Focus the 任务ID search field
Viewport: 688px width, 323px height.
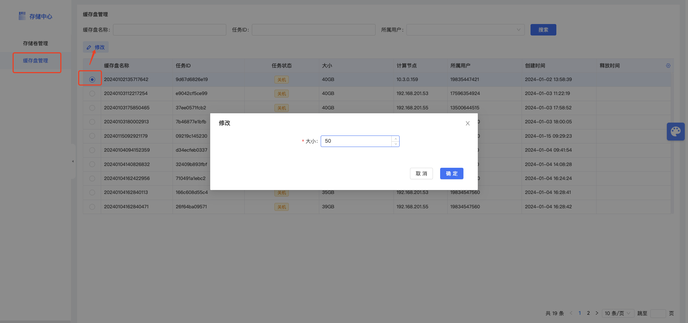[314, 30]
